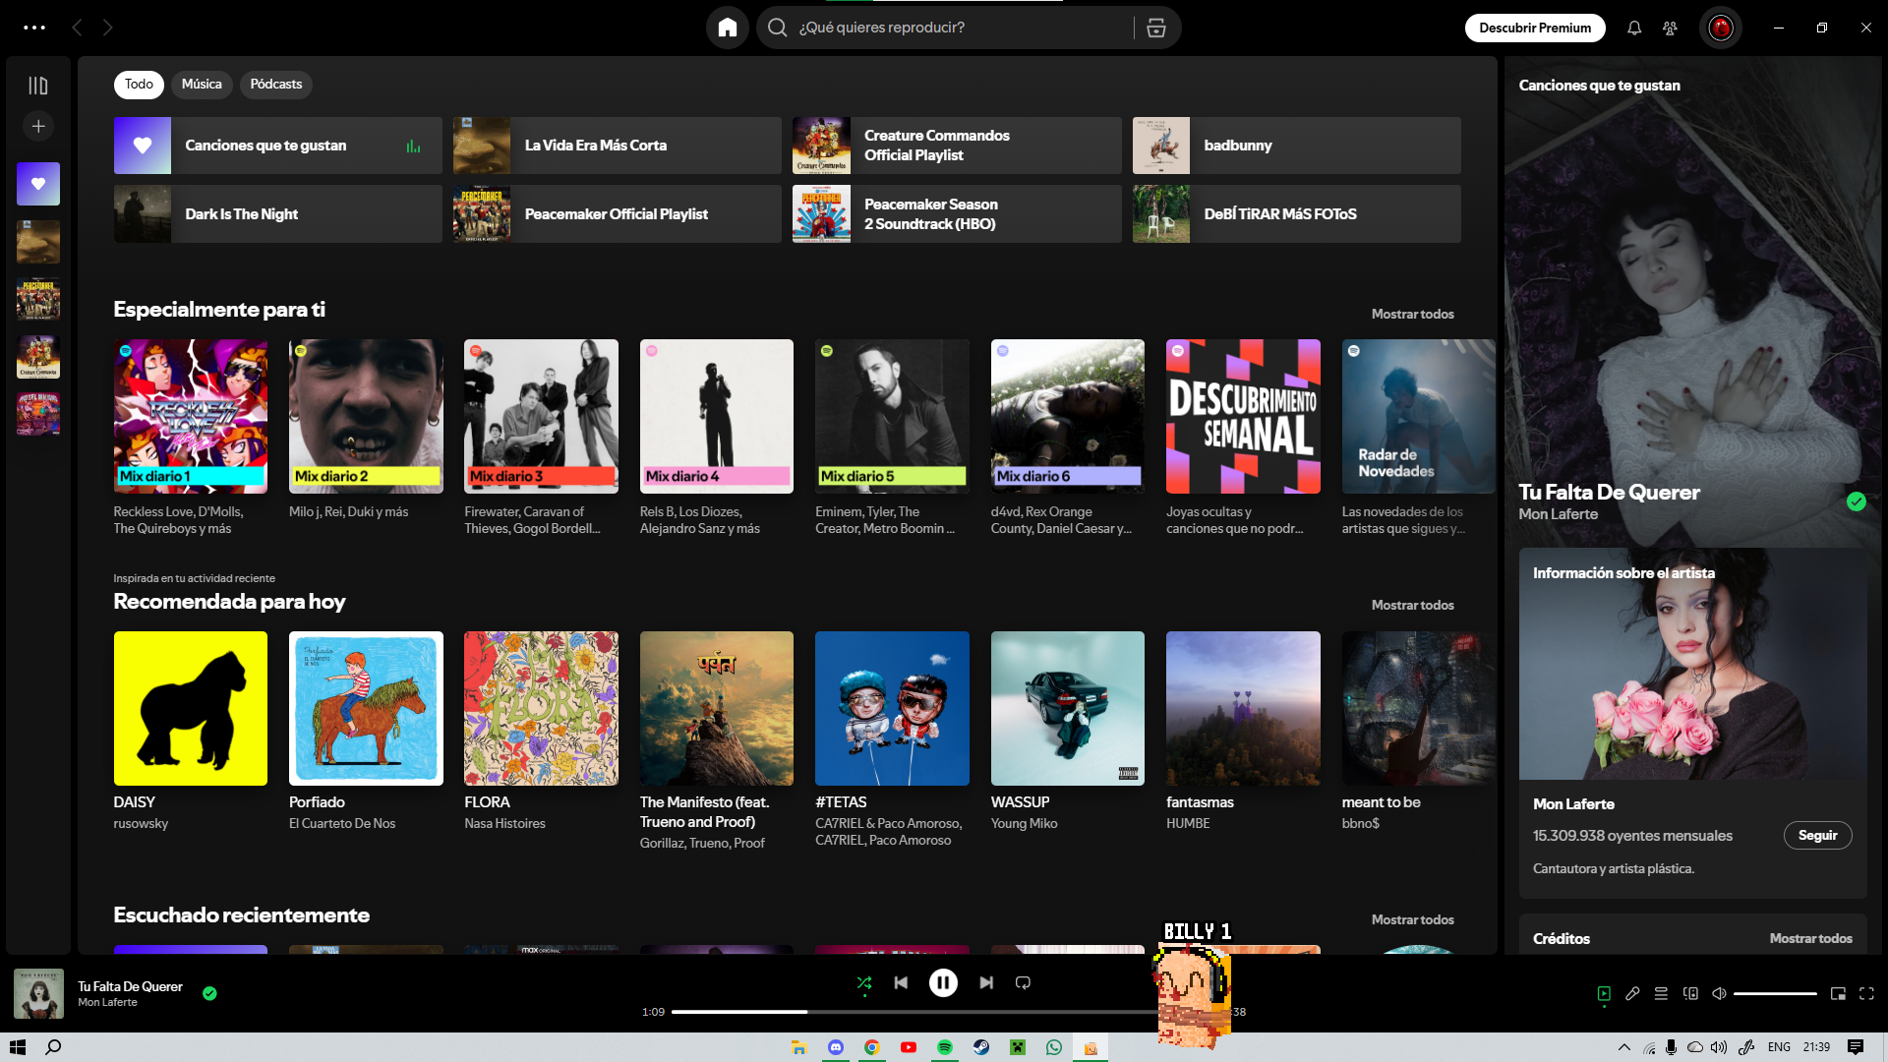
Task: Toggle the repeat mode button
Action: tap(1023, 982)
